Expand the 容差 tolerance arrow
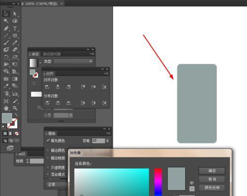The height and width of the screenshot is (196, 247). [x=108, y=141]
